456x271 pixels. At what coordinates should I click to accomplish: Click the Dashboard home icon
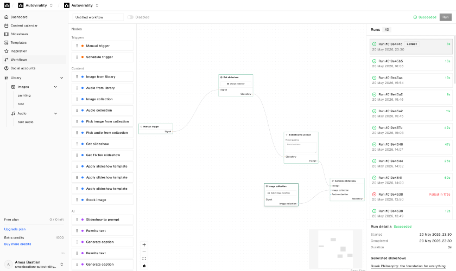tap(7, 17)
